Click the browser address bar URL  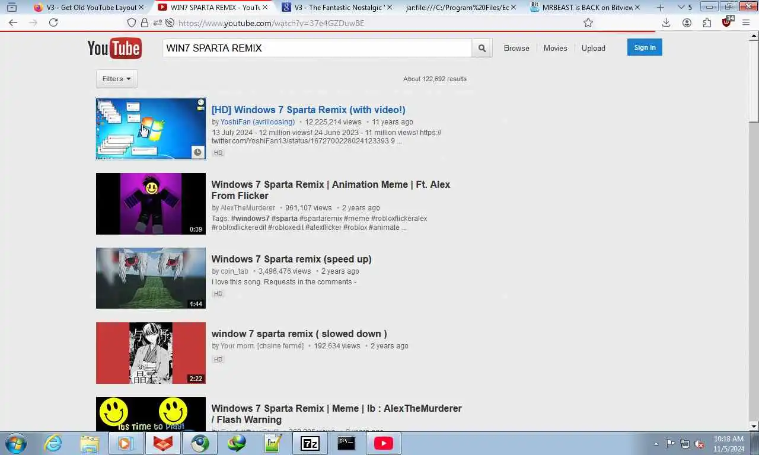(271, 23)
